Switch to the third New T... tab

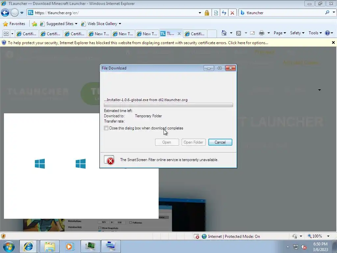click(x=147, y=34)
